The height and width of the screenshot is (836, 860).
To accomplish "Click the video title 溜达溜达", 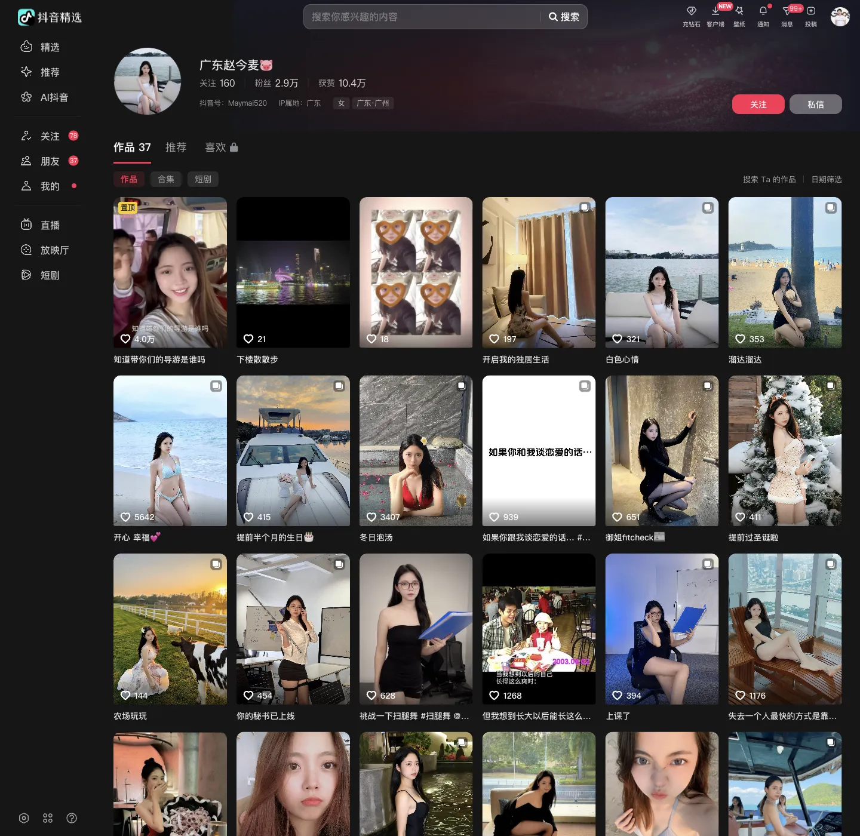I will (x=745, y=359).
